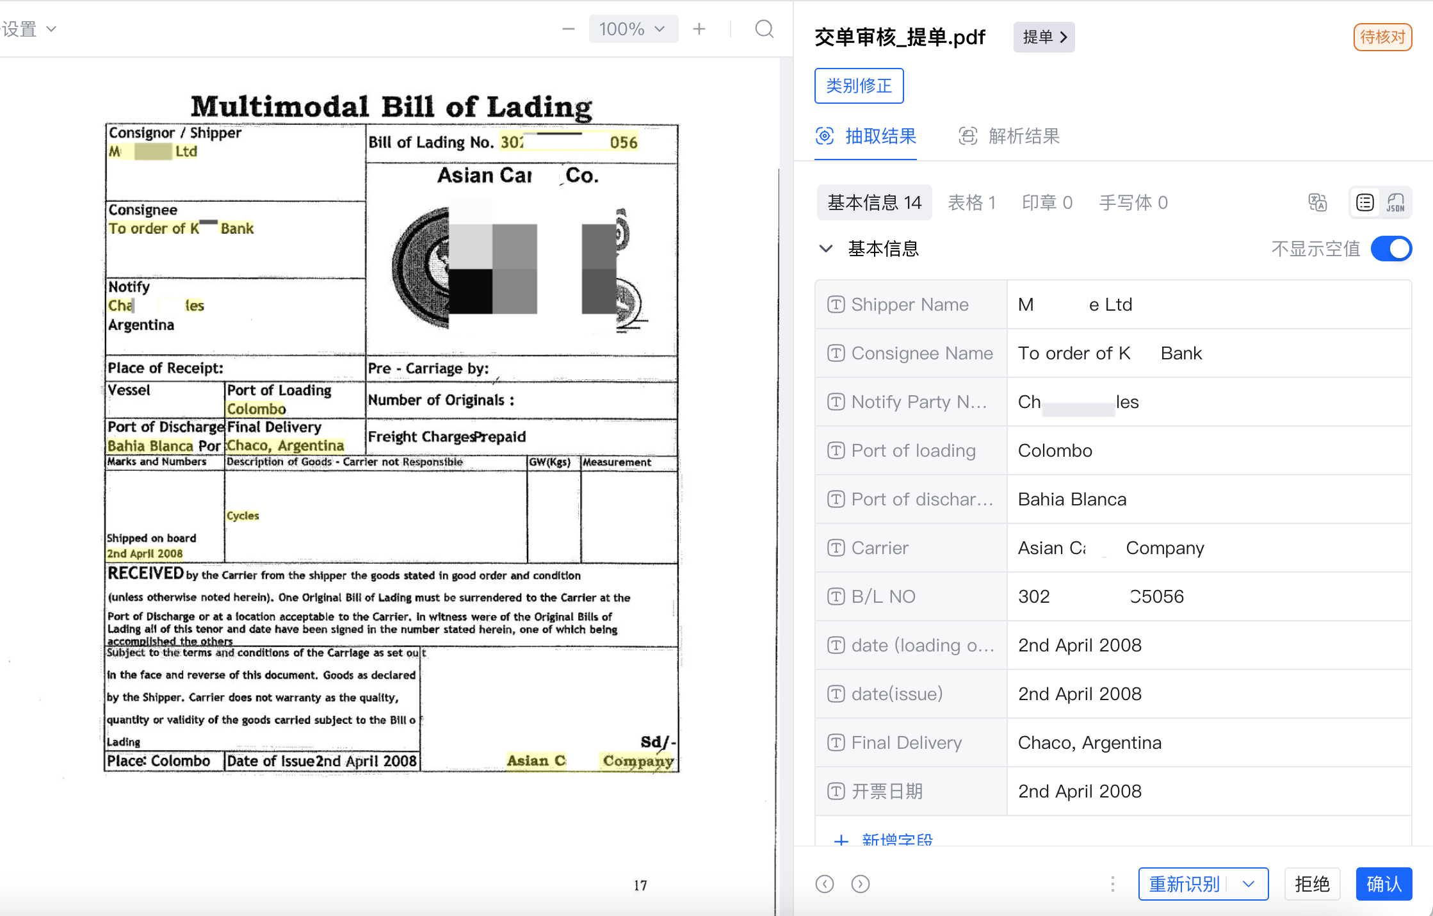Toggle the 不显示空值 switch
The image size is (1433, 916).
(x=1391, y=249)
